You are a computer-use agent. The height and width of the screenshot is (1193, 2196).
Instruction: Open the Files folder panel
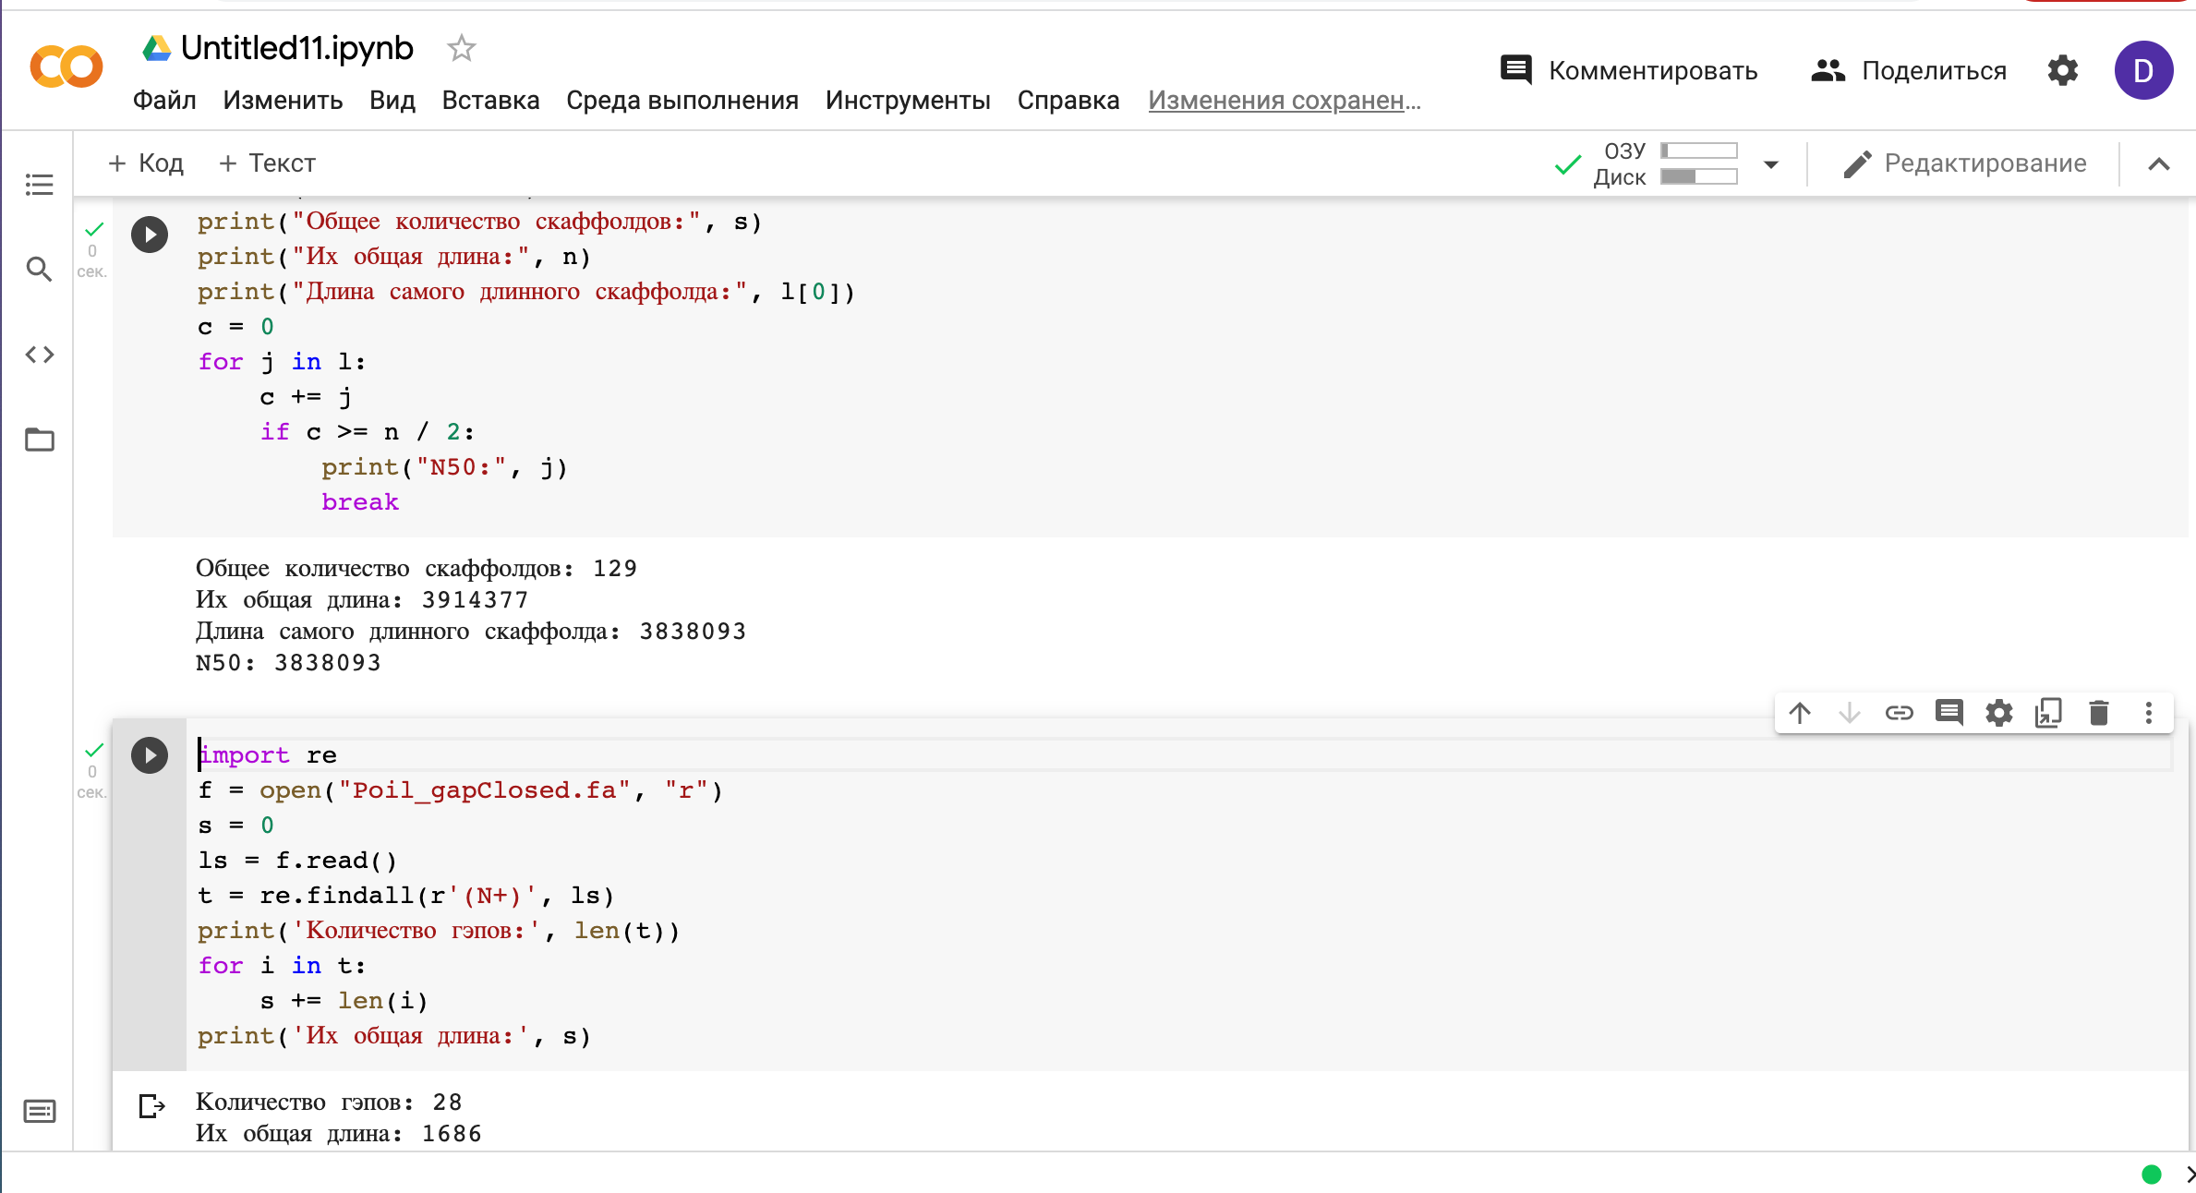click(39, 440)
